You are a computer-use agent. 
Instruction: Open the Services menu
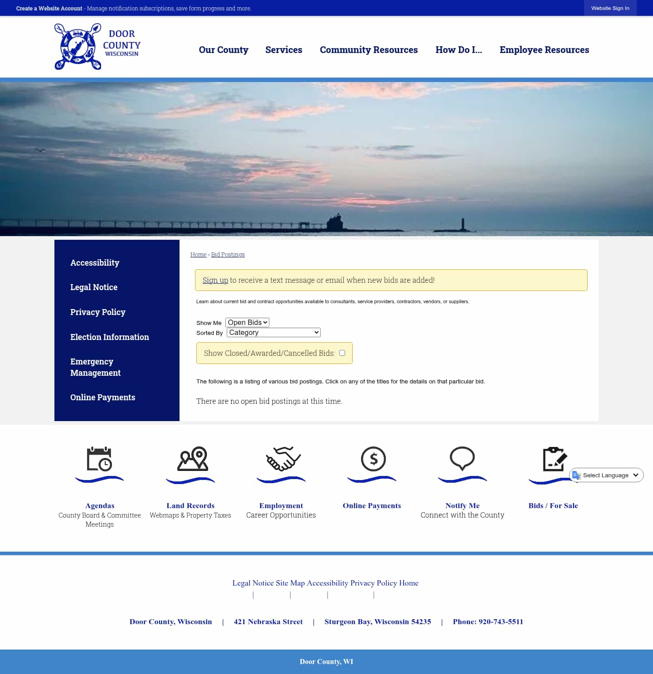click(284, 50)
